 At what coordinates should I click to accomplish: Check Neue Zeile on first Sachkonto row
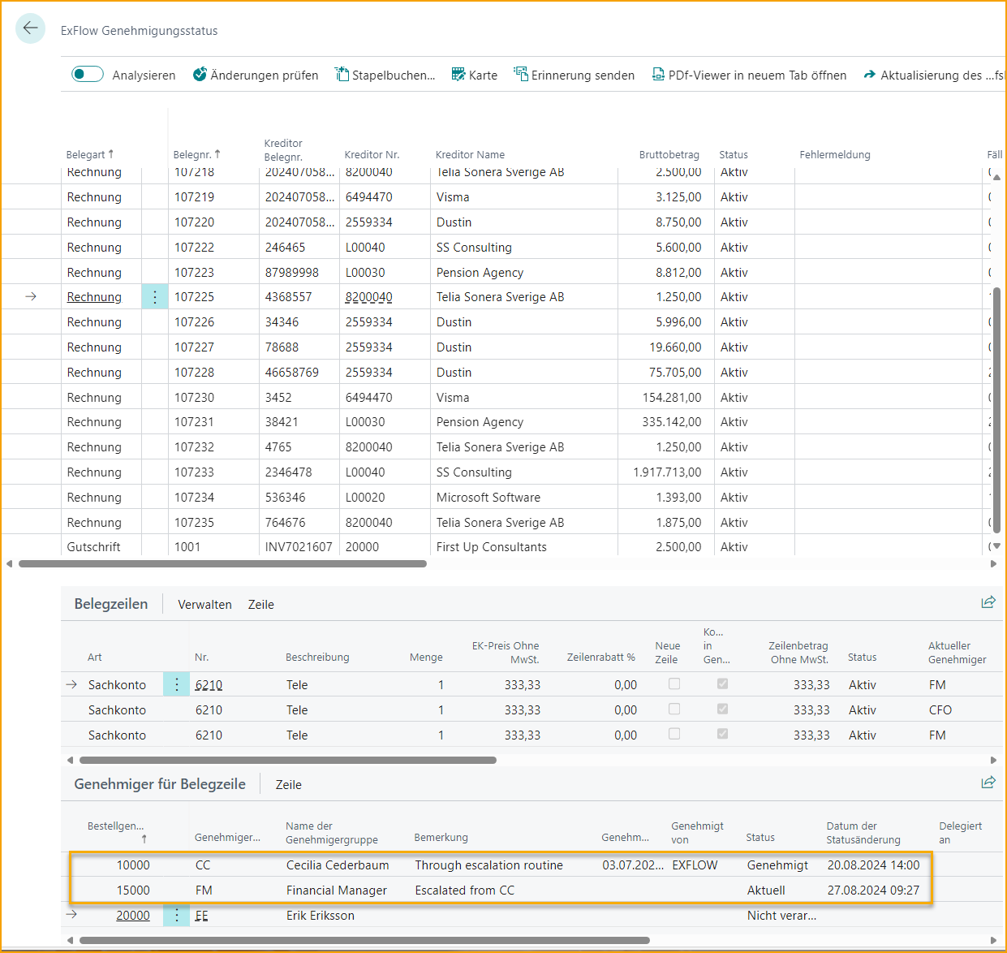[673, 683]
